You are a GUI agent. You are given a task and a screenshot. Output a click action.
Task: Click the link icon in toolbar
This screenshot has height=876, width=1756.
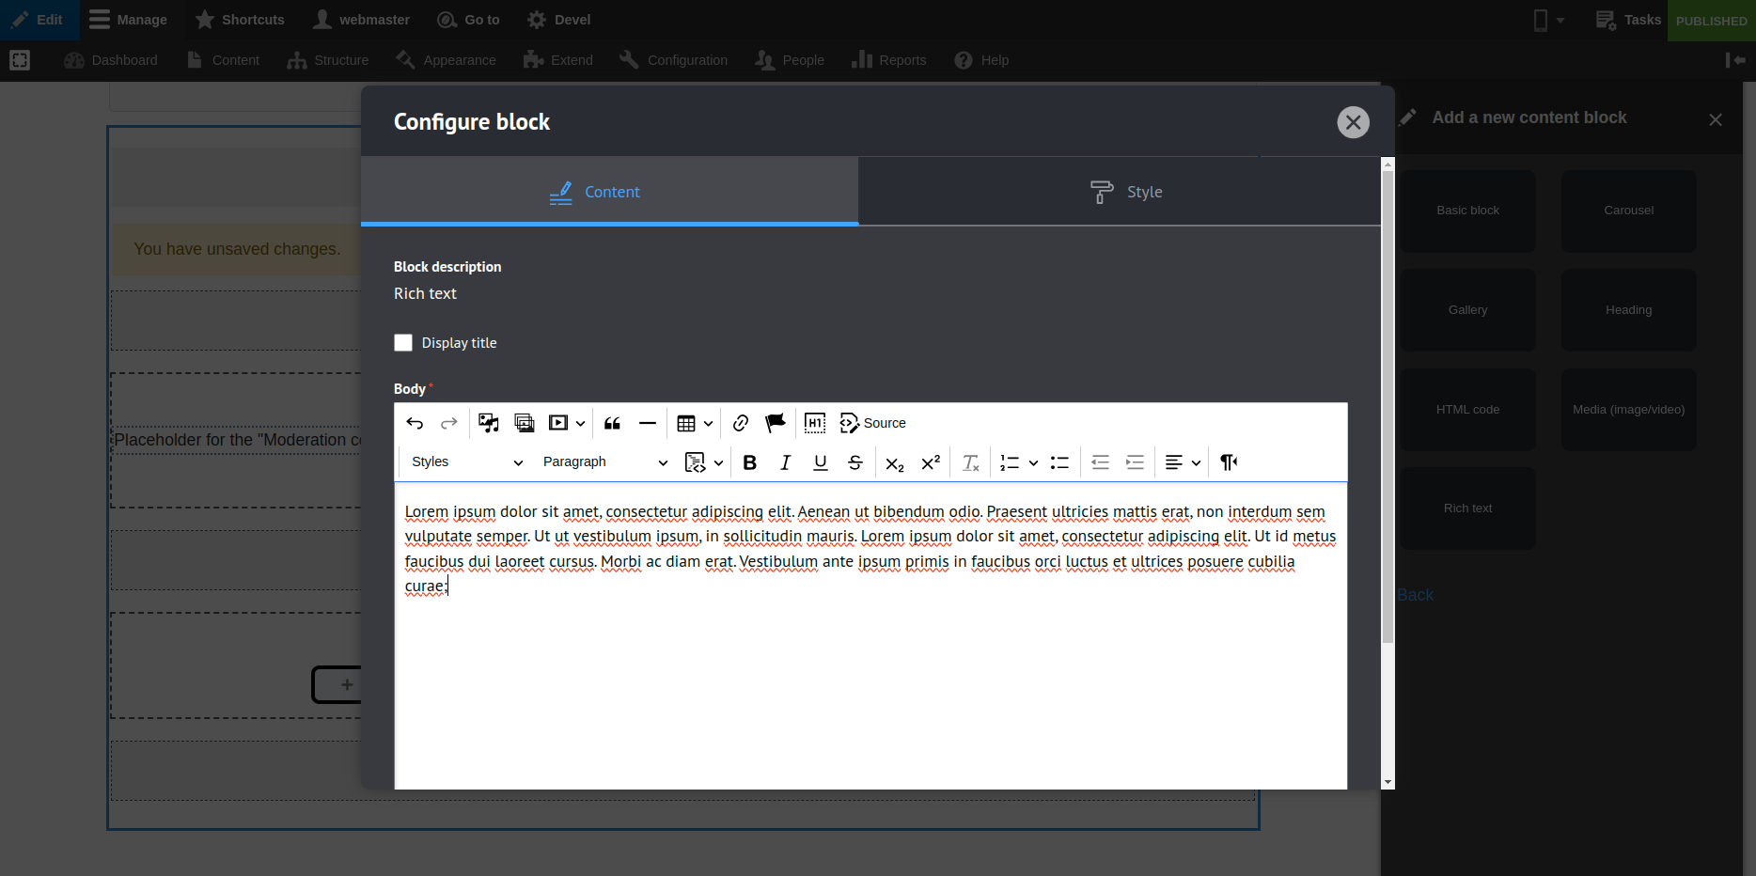[x=741, y=423]
